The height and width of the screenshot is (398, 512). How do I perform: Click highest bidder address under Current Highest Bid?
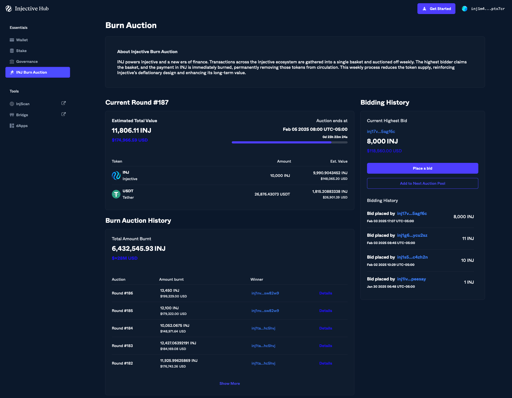point(381,132)
